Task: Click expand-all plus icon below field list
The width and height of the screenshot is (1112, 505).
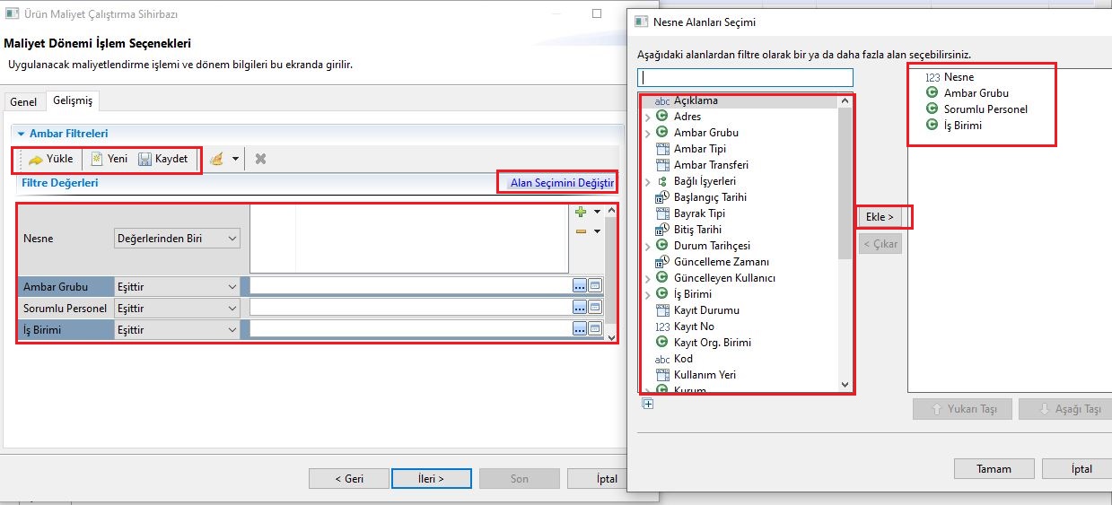Action: tap(648, 404)
